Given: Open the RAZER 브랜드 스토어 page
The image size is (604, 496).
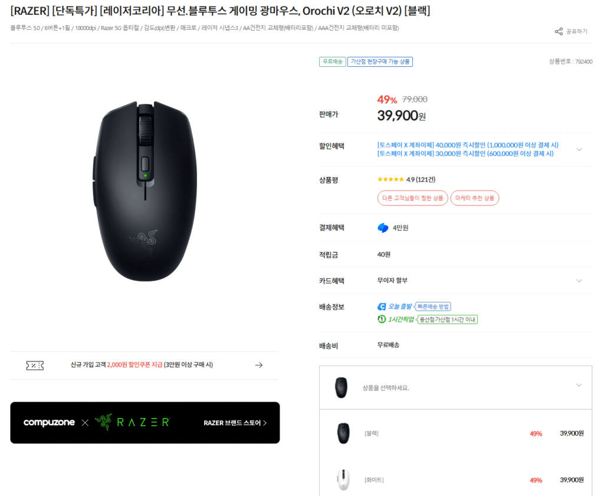Looking at the screenshot, I should (232, 423).
